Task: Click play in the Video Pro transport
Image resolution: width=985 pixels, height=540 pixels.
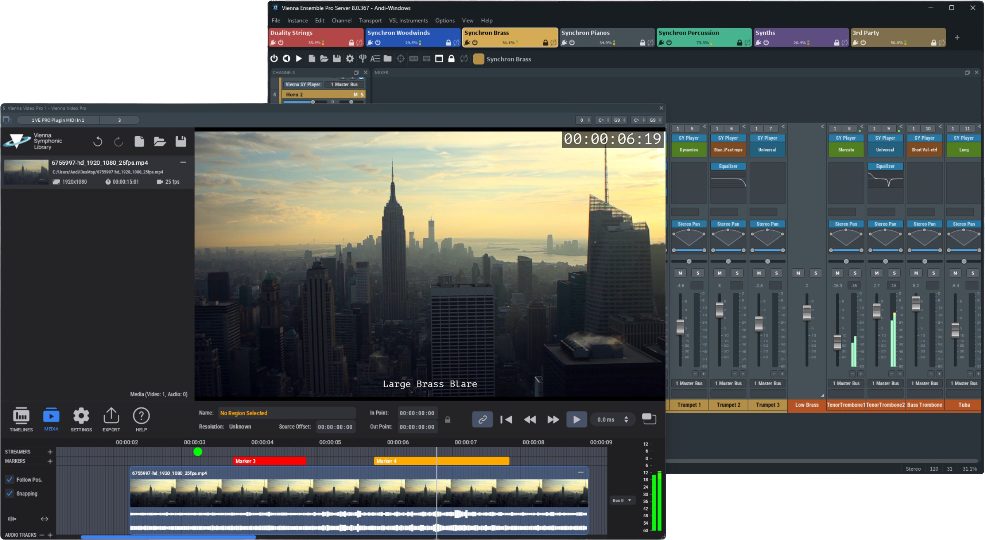Action: tap(577, 419)
